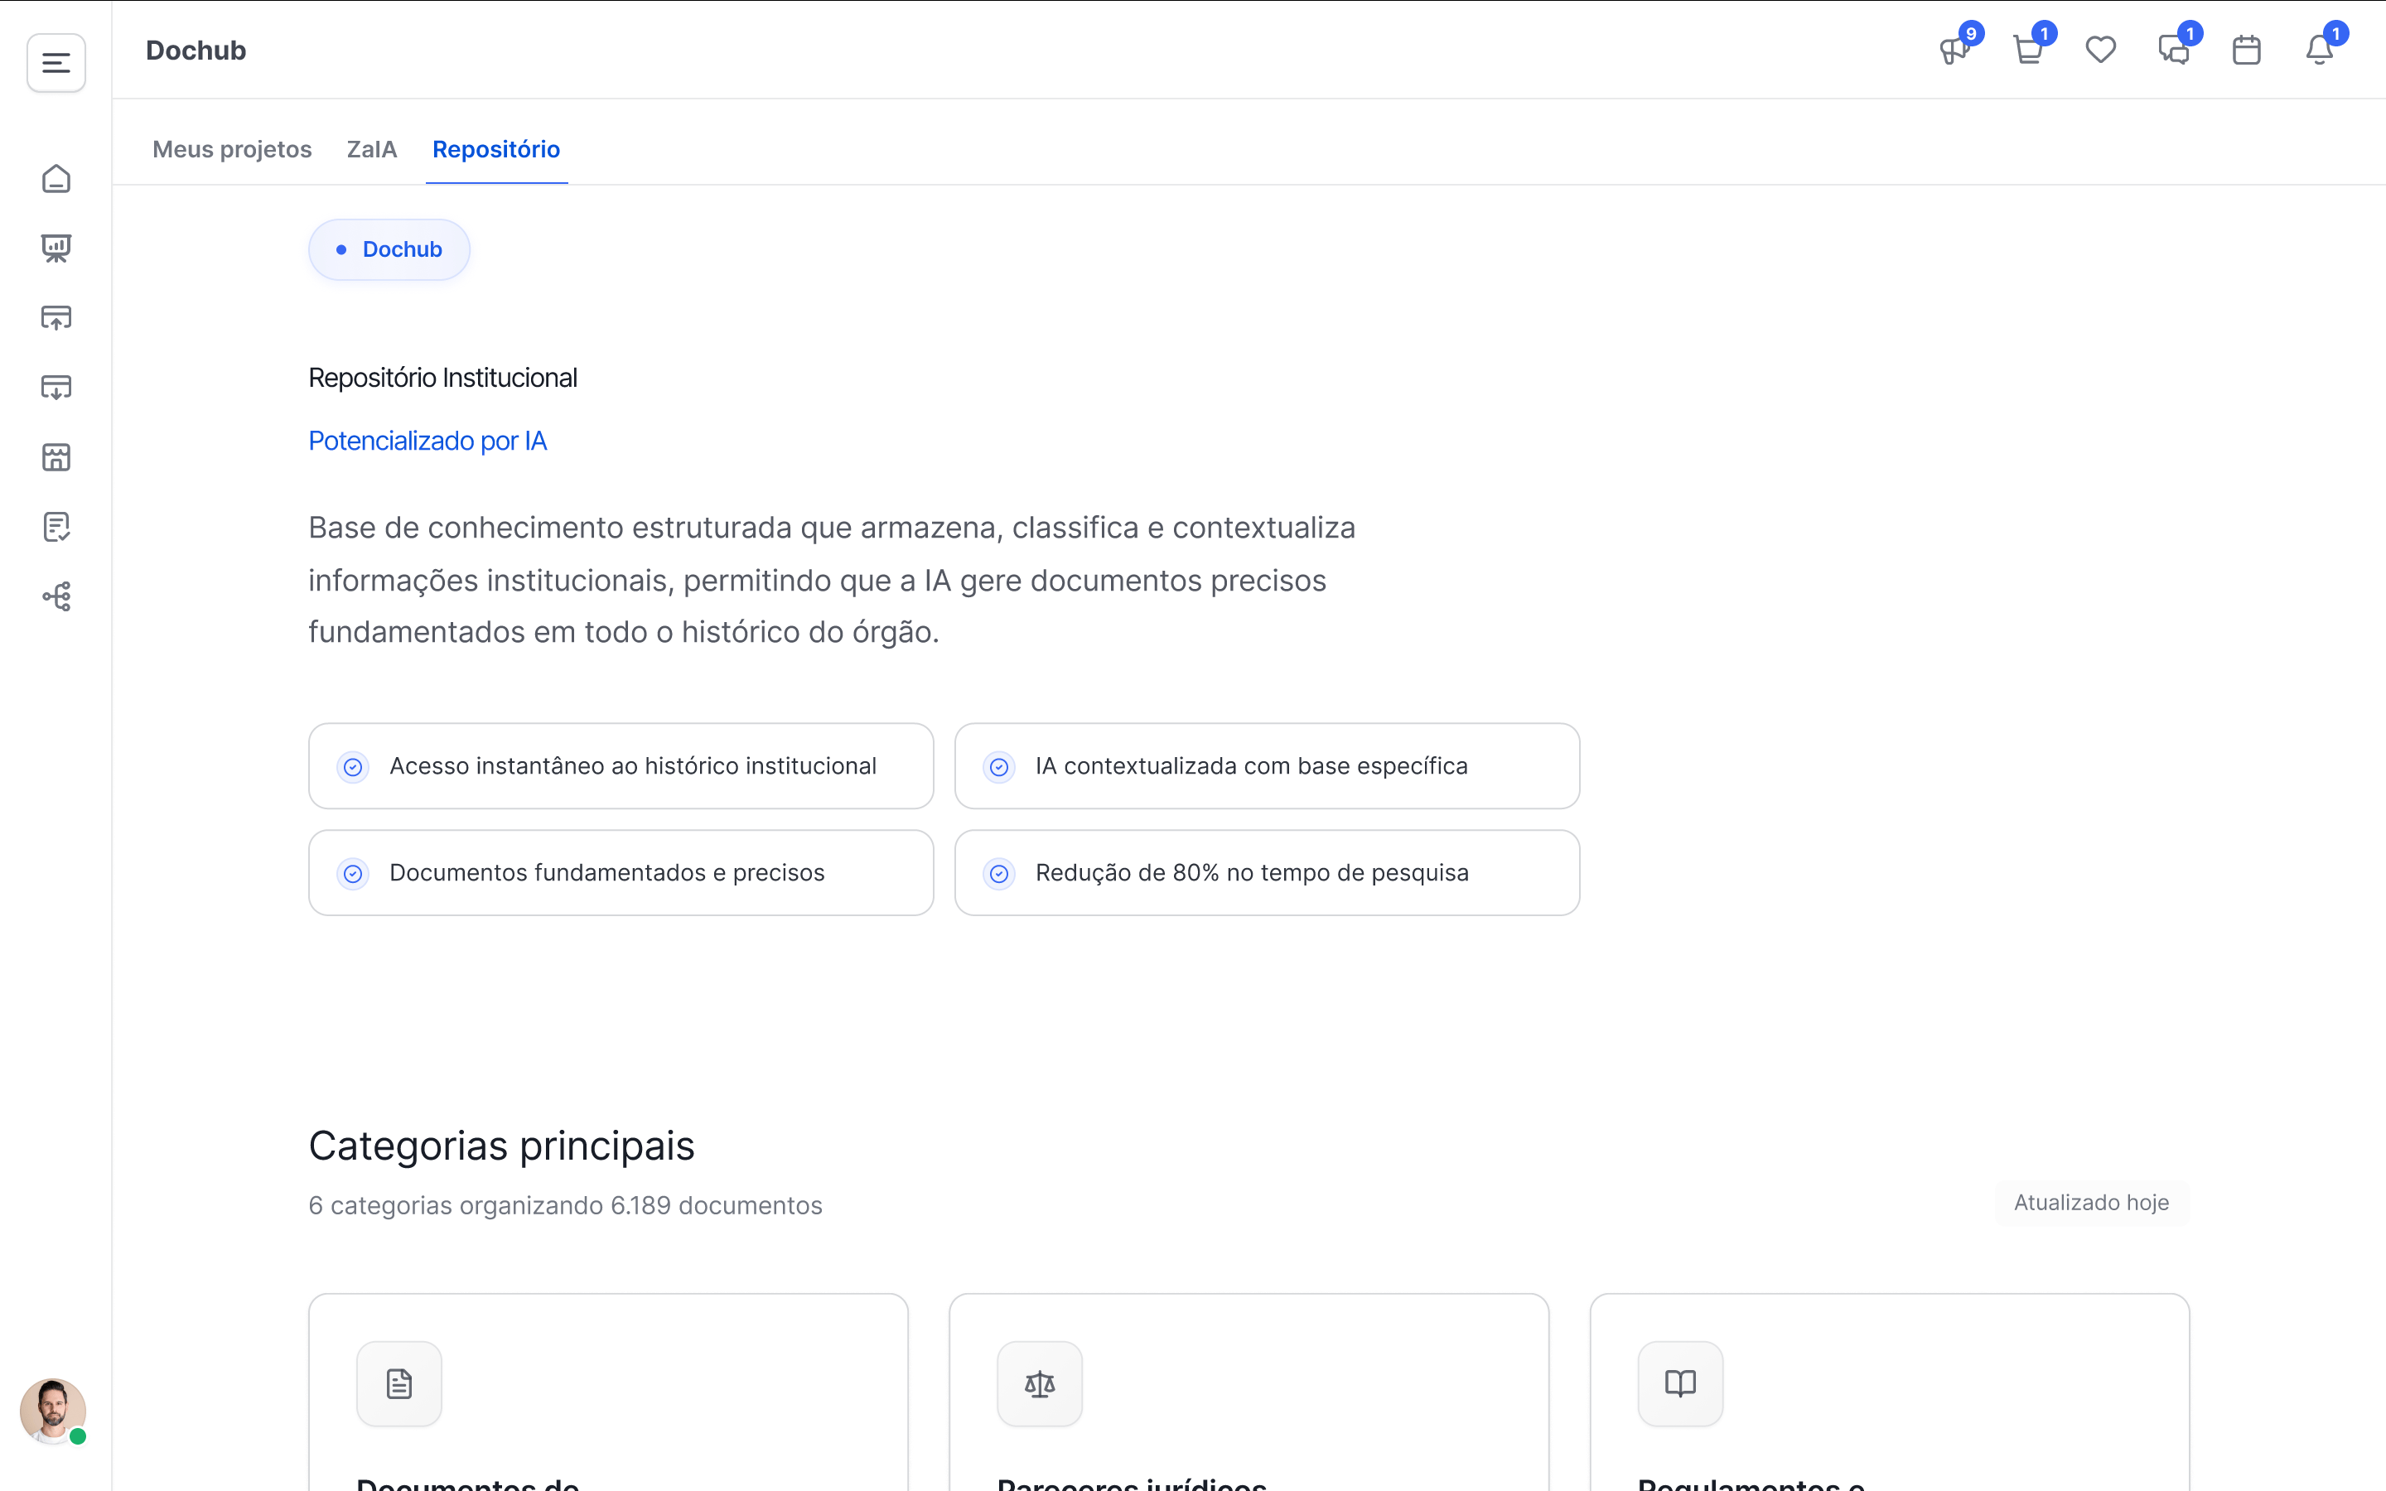Open the workflow nodes sidebar icon
Viewport: 2386px width, 1491px height.
[56, 596]
